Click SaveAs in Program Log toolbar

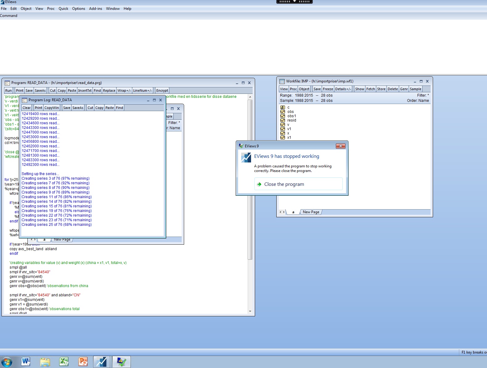point(78,108)
